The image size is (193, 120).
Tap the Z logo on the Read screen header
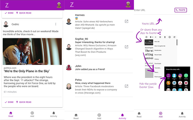[x=7, y=5]
